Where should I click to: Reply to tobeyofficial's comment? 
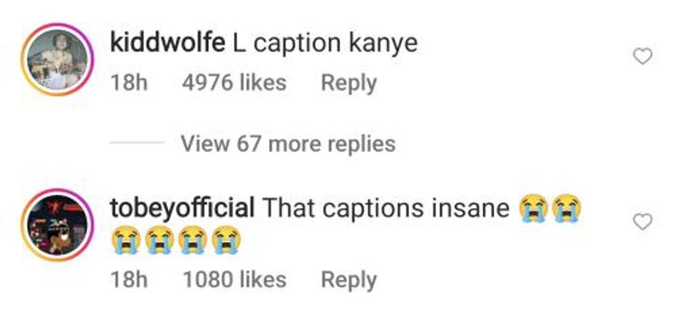click(349, 279)
